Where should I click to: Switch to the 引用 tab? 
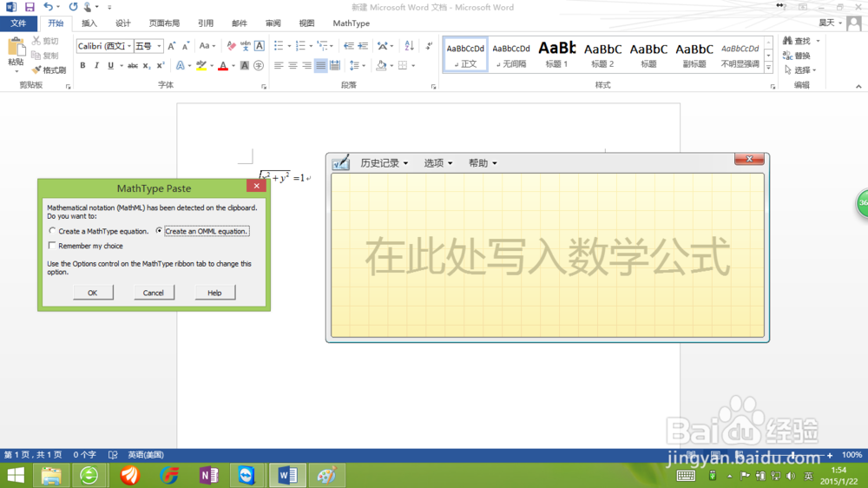[x=206, y=23]
